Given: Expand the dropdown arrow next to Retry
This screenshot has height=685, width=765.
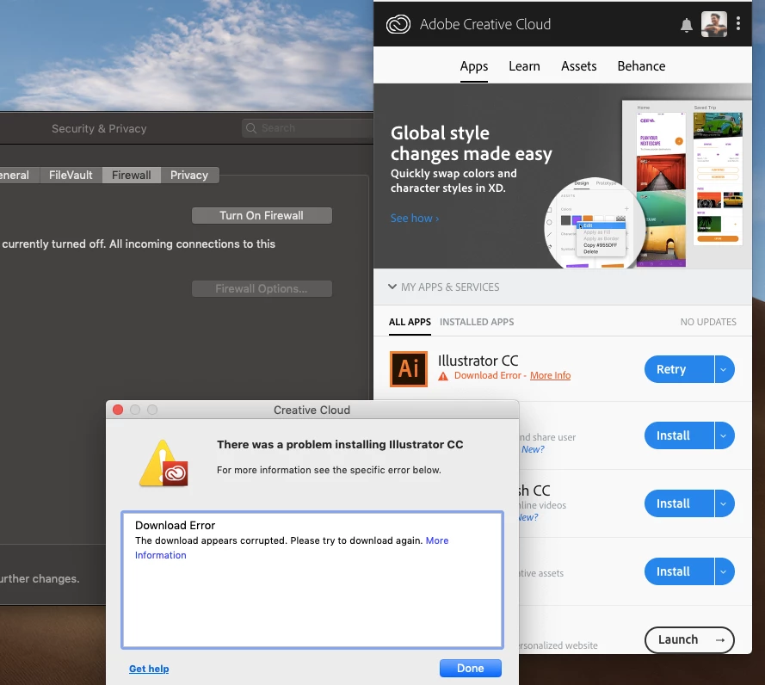Looking at the screenshot, I should click(x=724, y=369).
